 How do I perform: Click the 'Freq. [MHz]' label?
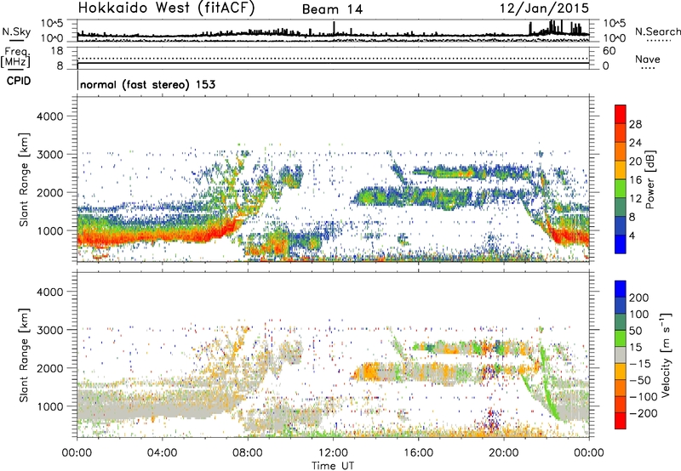(x=15, y=57)
